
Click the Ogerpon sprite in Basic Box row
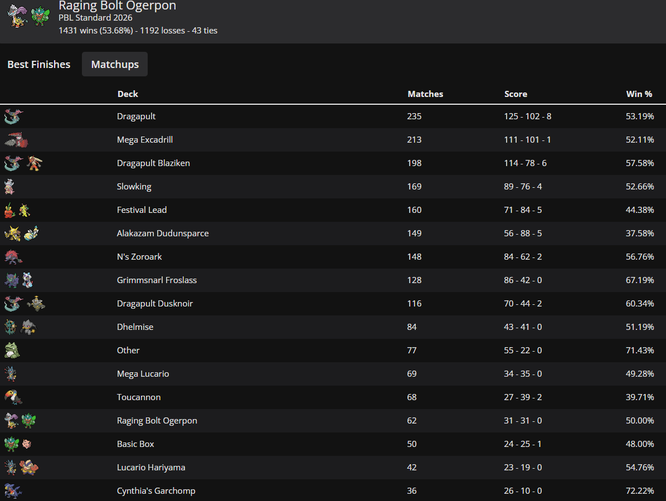click(x=12, y=444)
